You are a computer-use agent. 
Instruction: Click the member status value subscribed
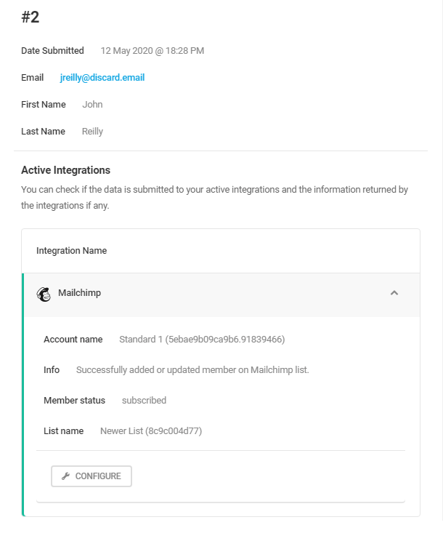pyautogui.click(x=144, y=401)
